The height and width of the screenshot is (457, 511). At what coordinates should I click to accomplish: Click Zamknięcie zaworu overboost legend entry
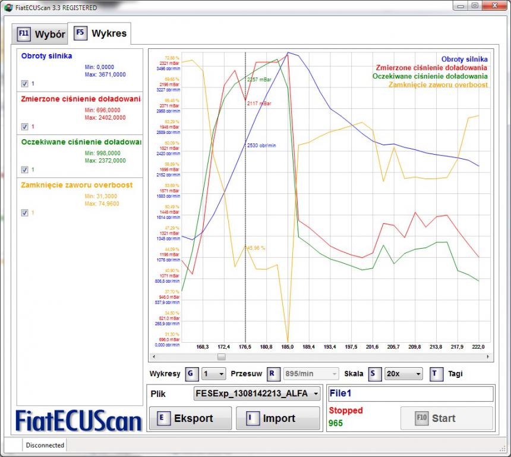tap(438, 85)
